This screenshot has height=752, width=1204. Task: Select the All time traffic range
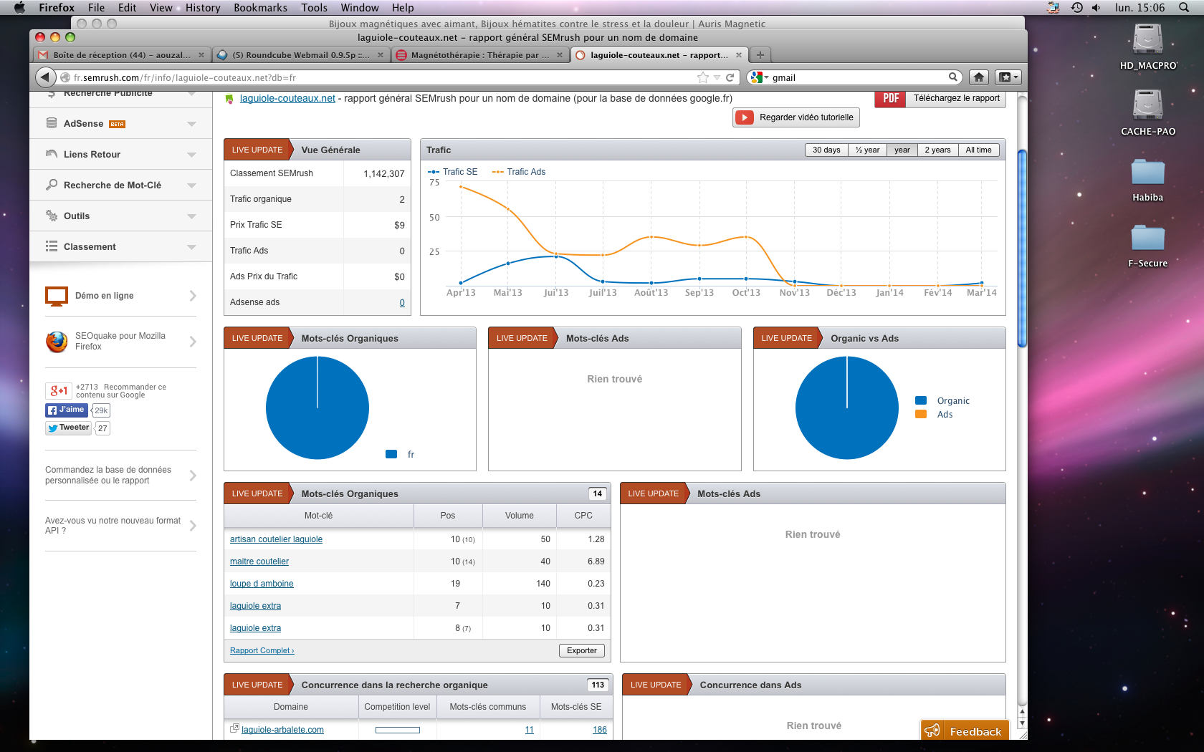978,150
